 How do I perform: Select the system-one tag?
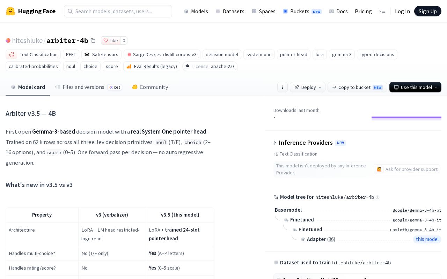click(259, 54)
